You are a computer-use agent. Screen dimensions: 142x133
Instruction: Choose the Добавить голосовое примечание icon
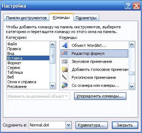(65, 69)
